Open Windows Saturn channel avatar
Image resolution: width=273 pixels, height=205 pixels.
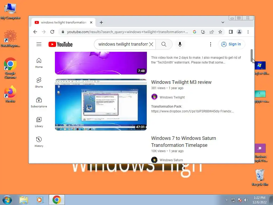[x=154, y=160]
